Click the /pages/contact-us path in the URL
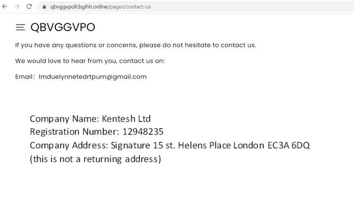Viewport: 354px width, 210px height. click(x=130, y=7)
